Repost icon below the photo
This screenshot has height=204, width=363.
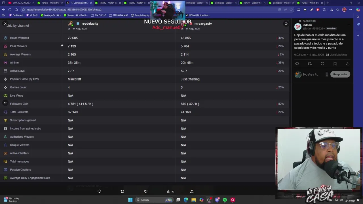click(x=123, y=192)
